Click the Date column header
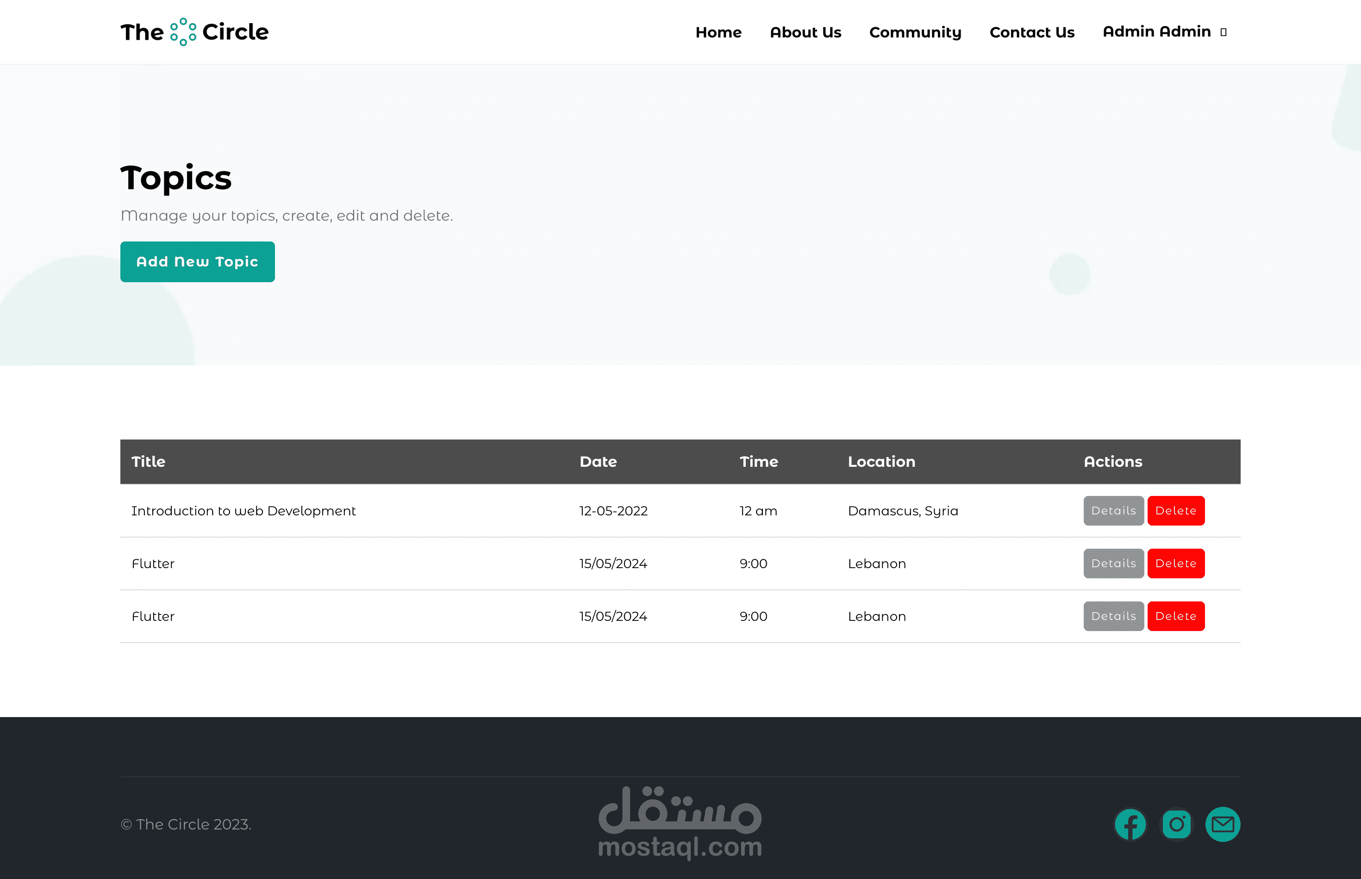The height and width of the screenshot is (879, 1361). coord(598,462)
